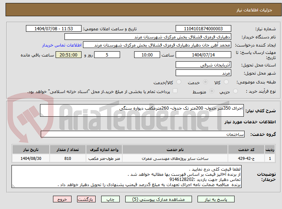Open اطلاعات تماس خریدار link

62,45
